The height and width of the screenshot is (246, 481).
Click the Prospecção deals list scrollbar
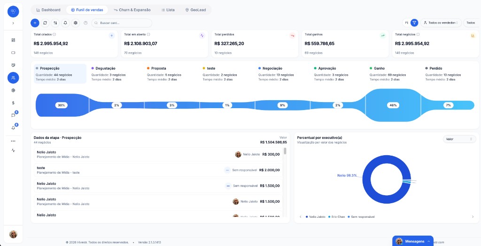point(285,151)
